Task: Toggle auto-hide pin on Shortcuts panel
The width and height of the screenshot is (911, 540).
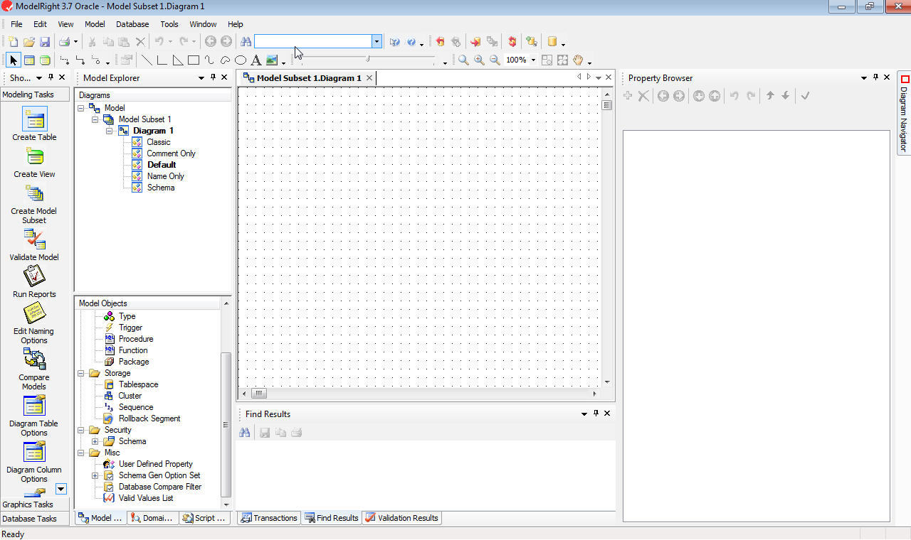Action: pyautogui.click(x=51, y=77)
